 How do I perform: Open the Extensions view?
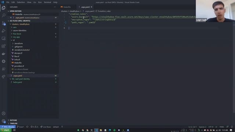coord(4,46)
